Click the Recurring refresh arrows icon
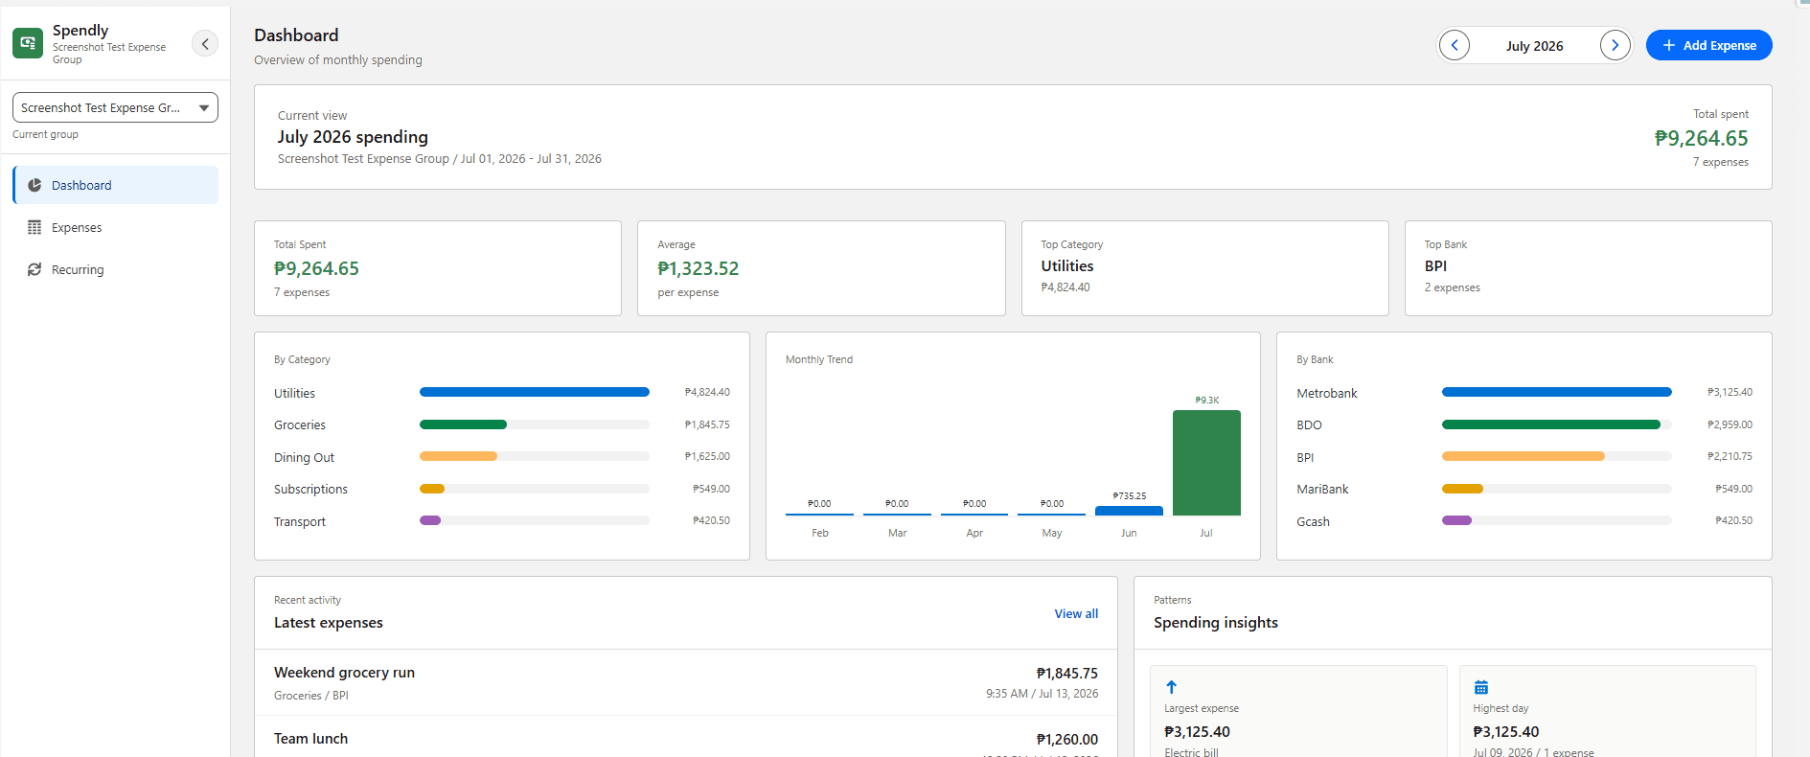 34,269
